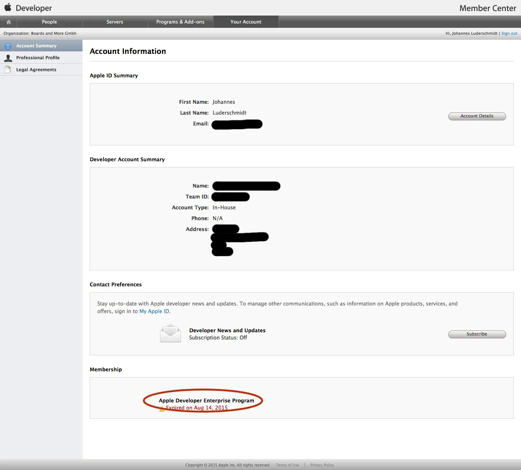Click the expired membership warning icon
The image size is (521, 470).
tap(162, 409)
